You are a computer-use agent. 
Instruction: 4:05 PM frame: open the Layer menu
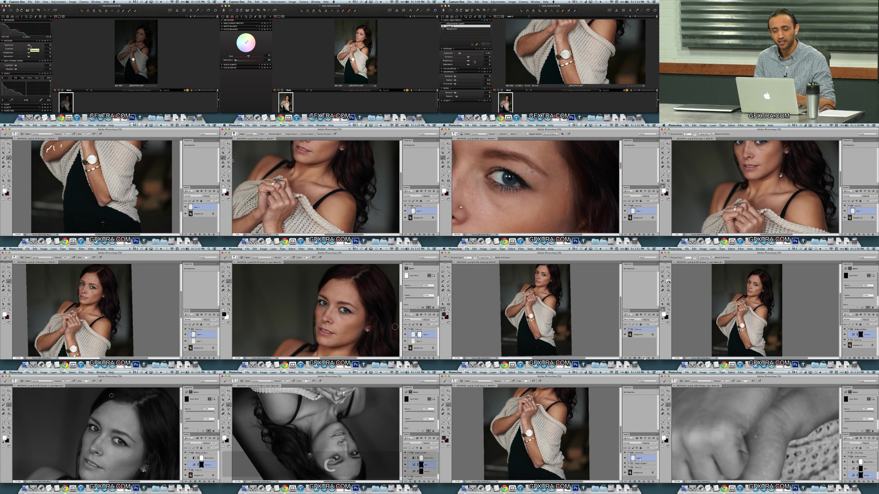(273, 372)
